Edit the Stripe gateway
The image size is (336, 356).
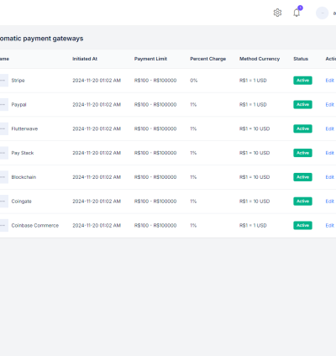tap(329, 81)
